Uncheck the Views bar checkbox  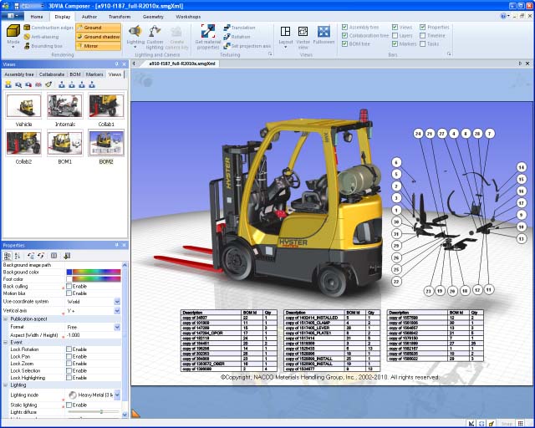(395, 27)
